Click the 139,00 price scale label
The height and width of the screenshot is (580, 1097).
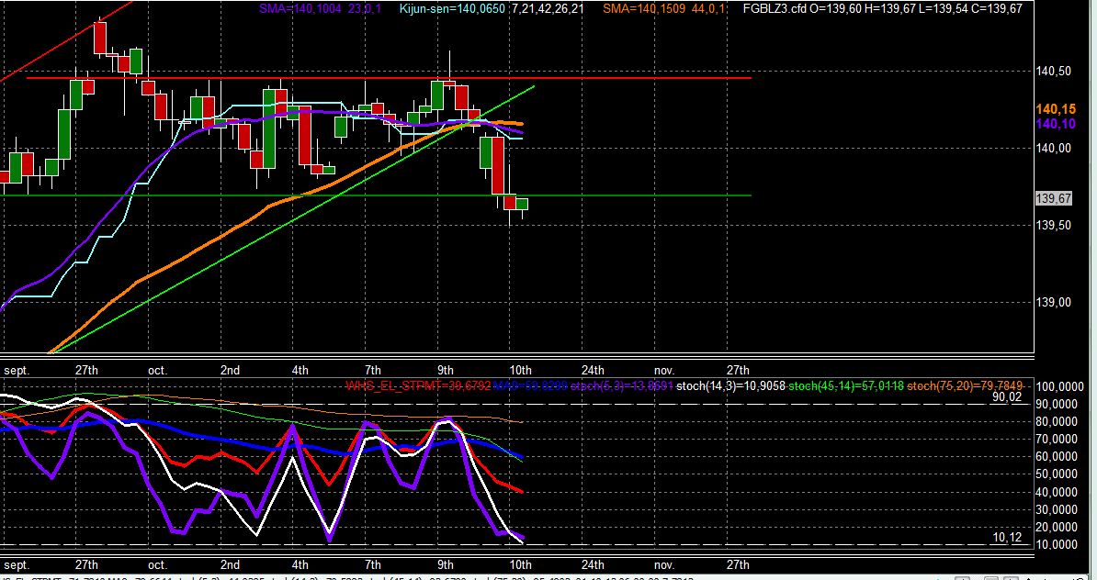(x=1053, y=303)
